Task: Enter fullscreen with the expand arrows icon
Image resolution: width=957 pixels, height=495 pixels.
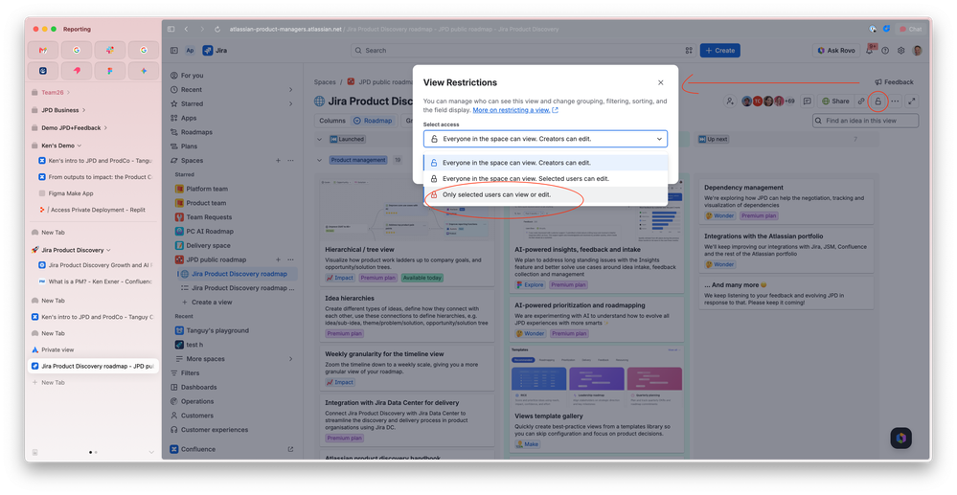Action: [x=912, y=101]
